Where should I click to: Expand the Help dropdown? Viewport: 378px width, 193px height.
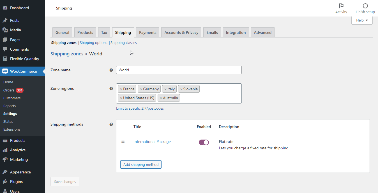point(362,20)
